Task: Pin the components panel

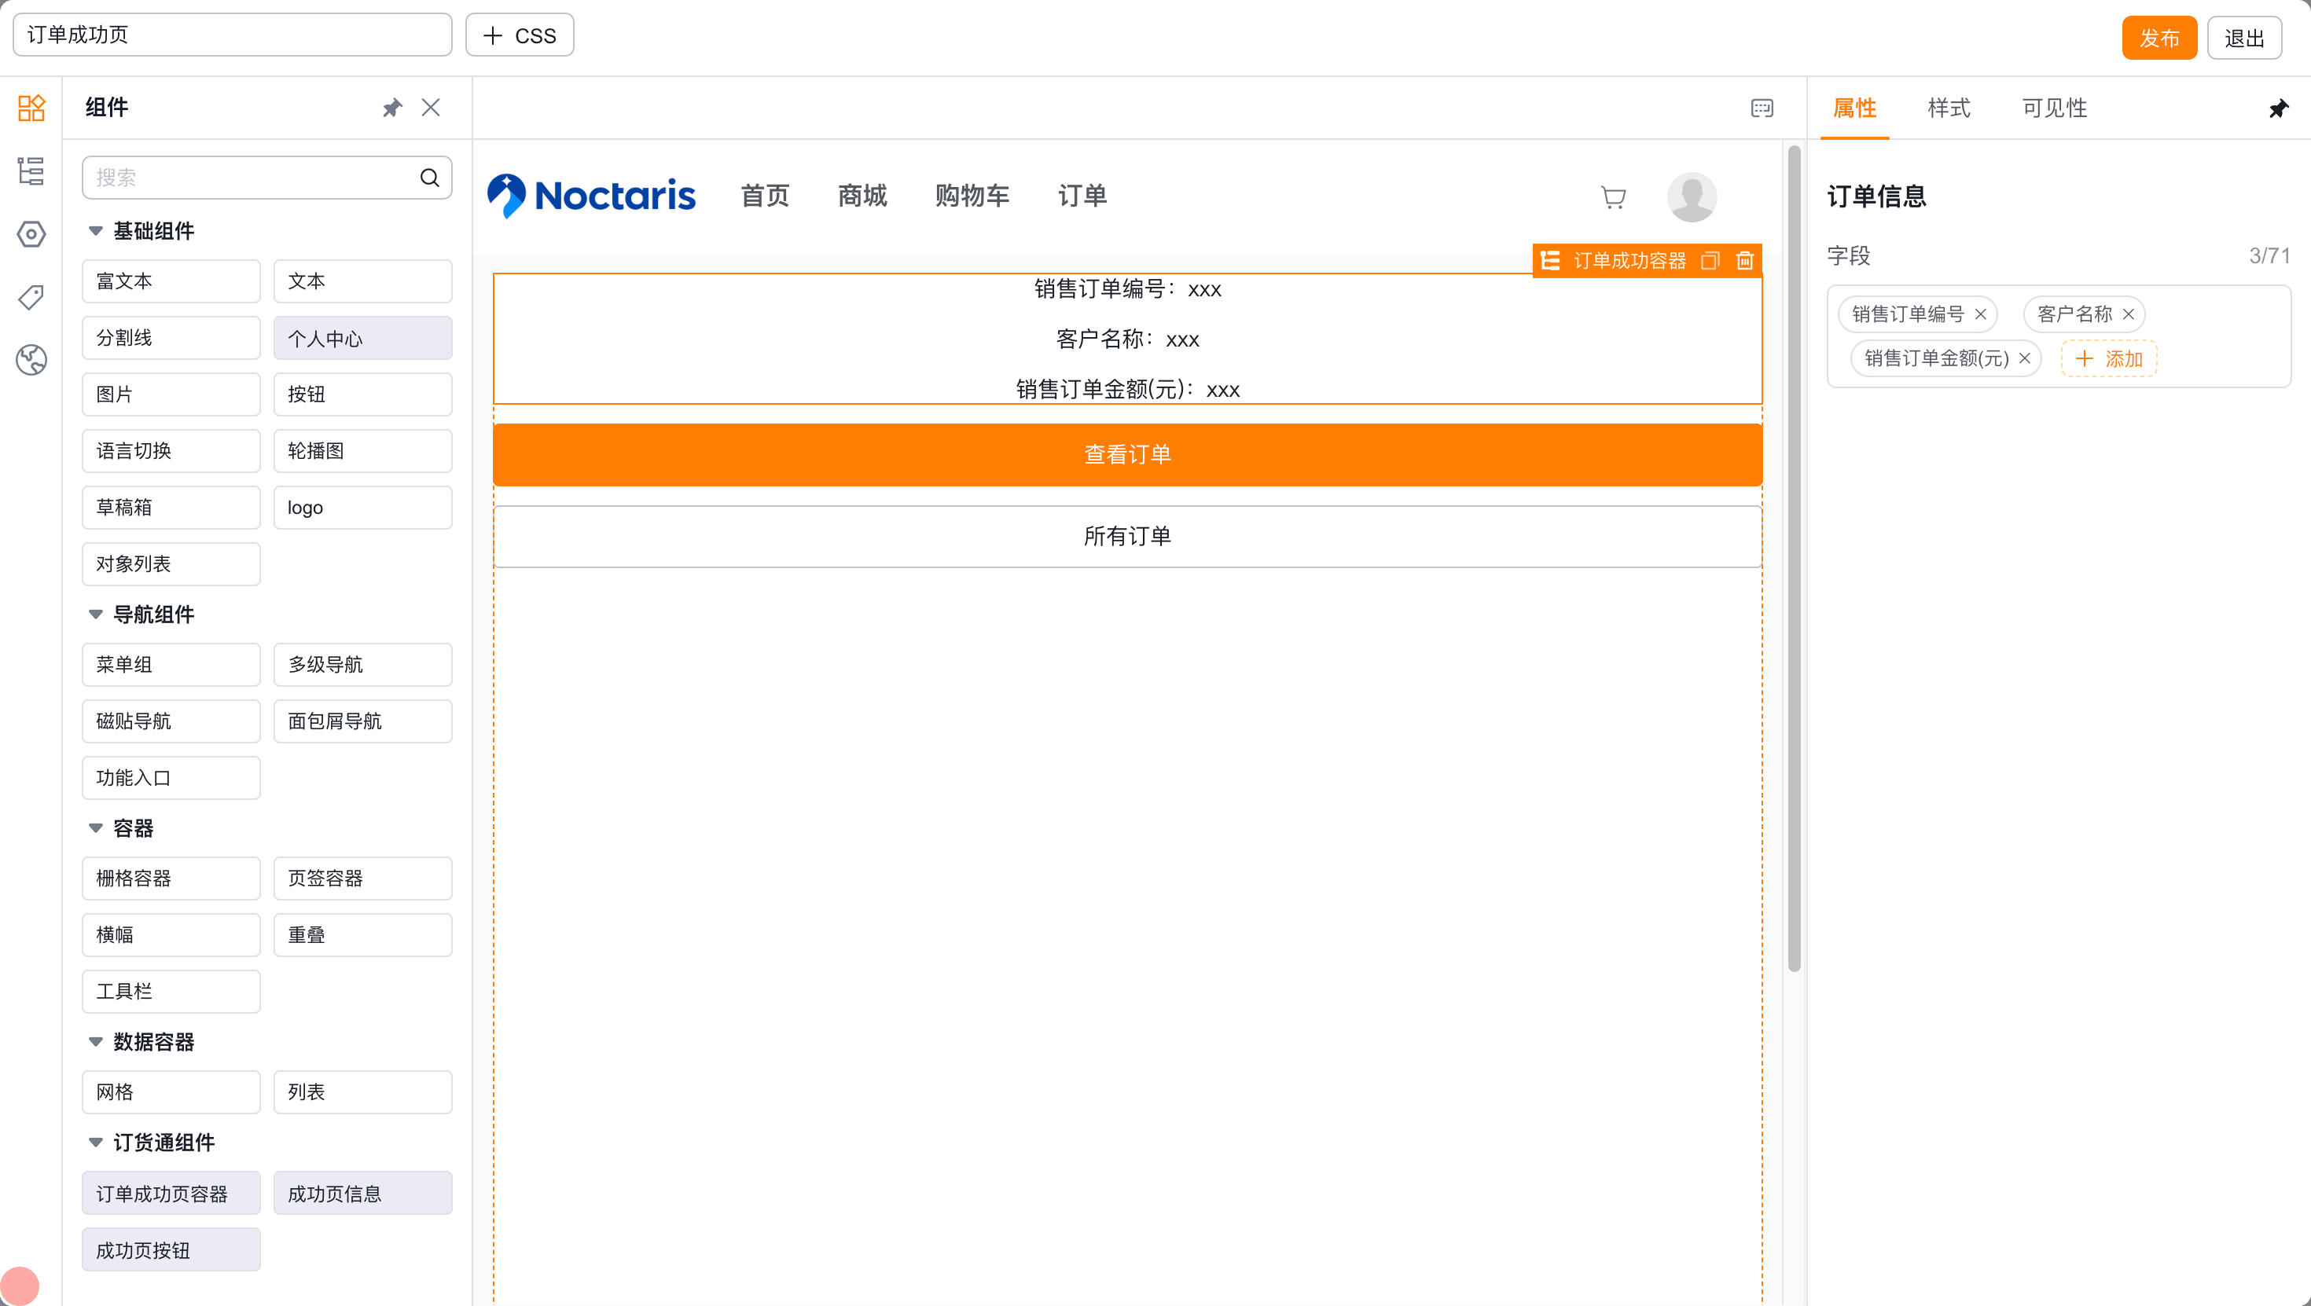Action: (x=392, y=108)
